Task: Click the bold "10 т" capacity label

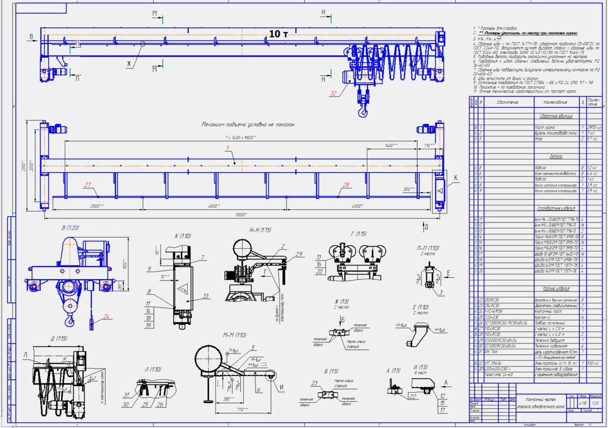Action: (279, 34)
